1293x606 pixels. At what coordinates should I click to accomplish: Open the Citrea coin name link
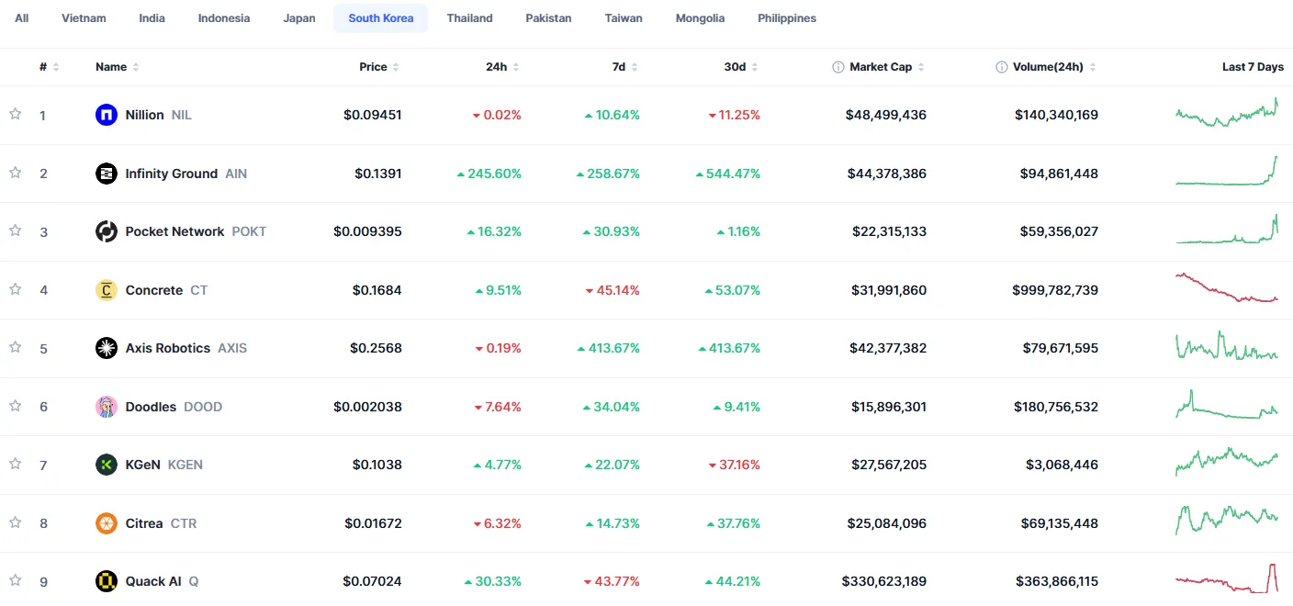[144, 523]
